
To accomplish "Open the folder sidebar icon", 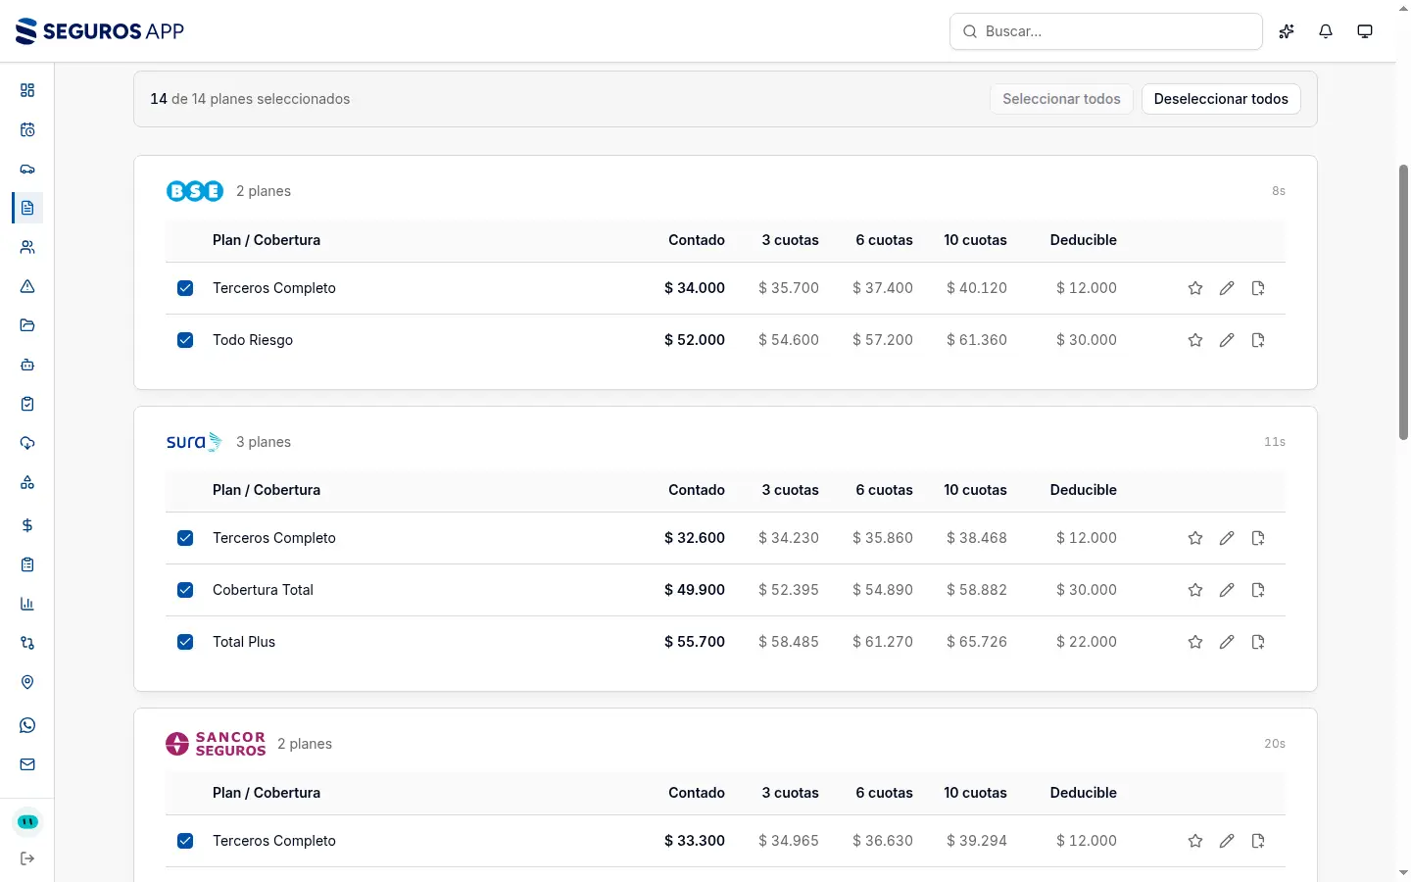I will coord(27,325).
